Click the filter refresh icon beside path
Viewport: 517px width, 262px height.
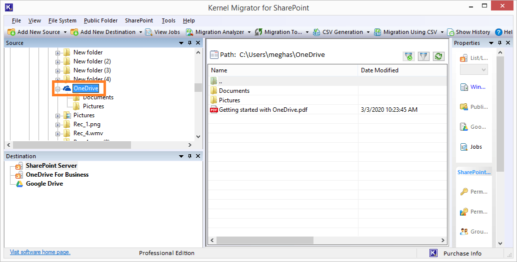coord(409,56)
